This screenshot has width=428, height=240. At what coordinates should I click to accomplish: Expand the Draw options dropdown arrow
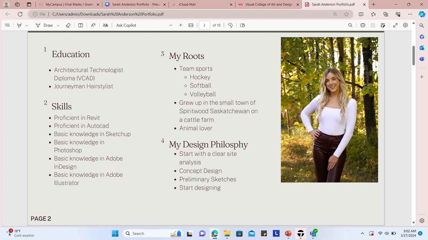(x=58, y=25)
